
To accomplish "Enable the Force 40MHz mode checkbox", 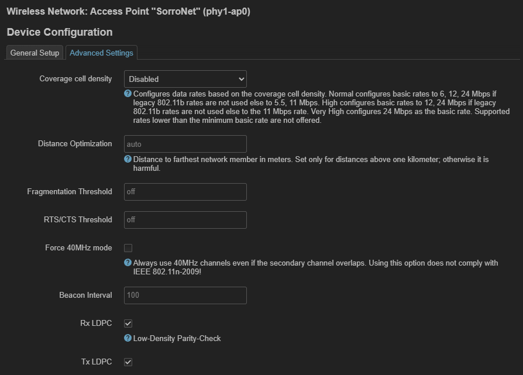I will [x=128, y=248].
